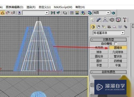Select the Space Warps category icon

tap(120, 27)
